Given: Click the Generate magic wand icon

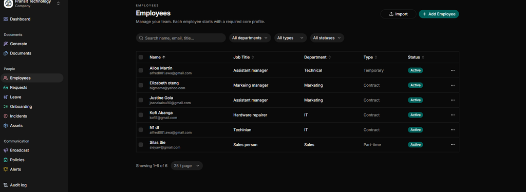Looking at the screenshot, I should click(5, 44).
